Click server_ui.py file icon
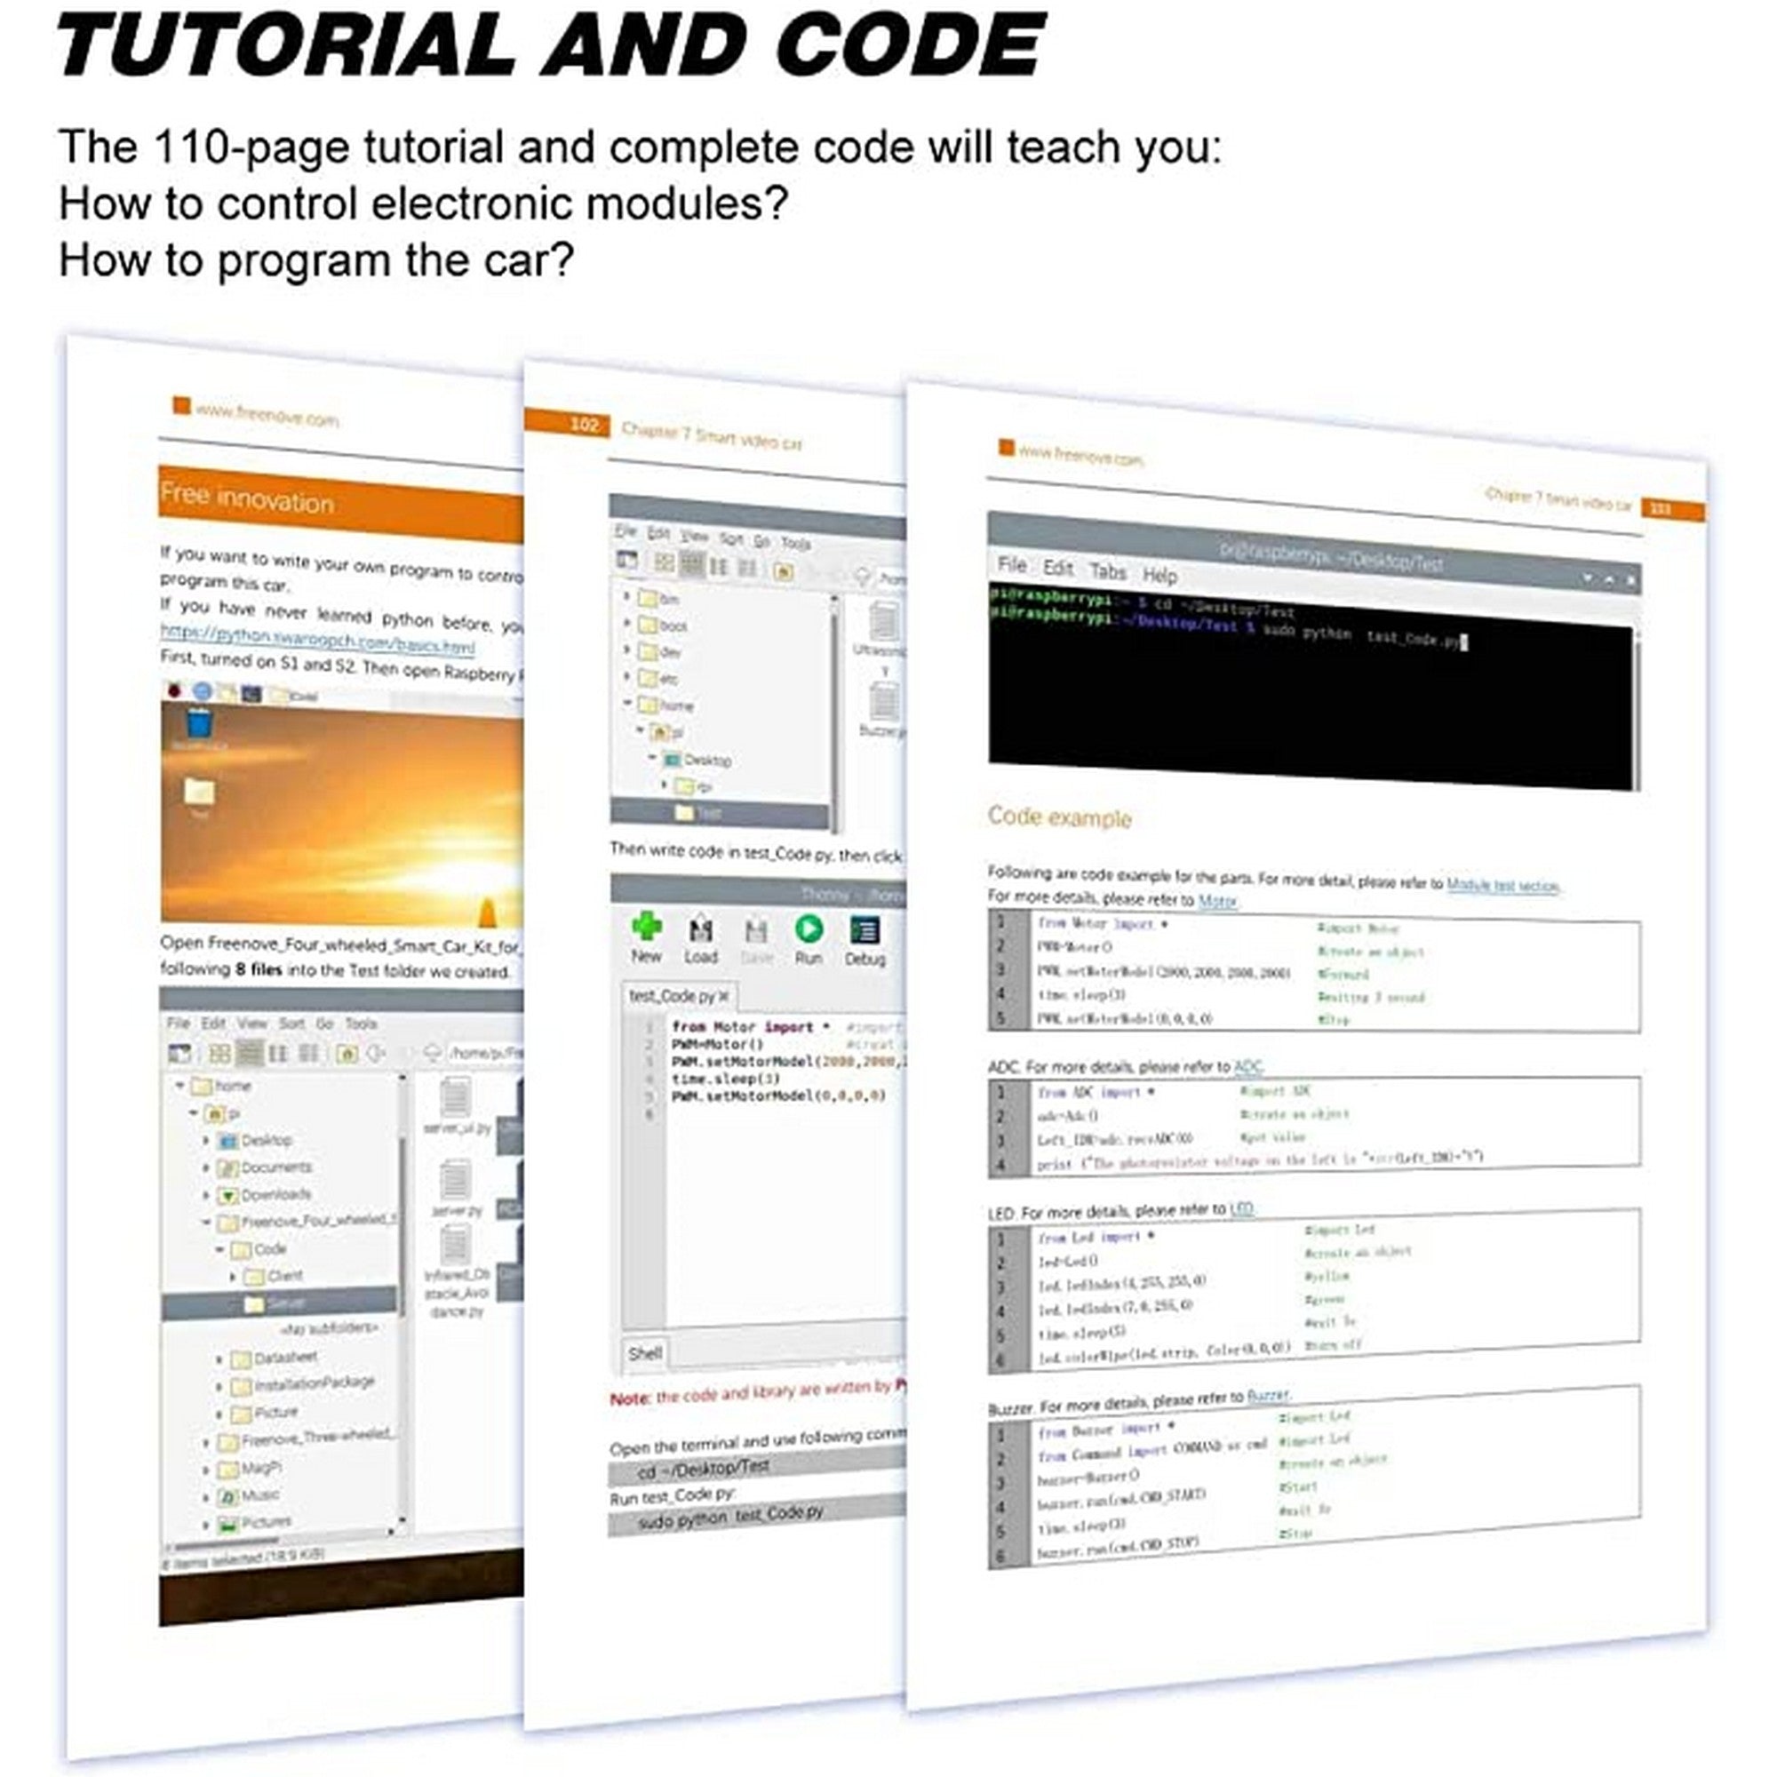This screenshot has width=1777, height=1777. 455,1099
